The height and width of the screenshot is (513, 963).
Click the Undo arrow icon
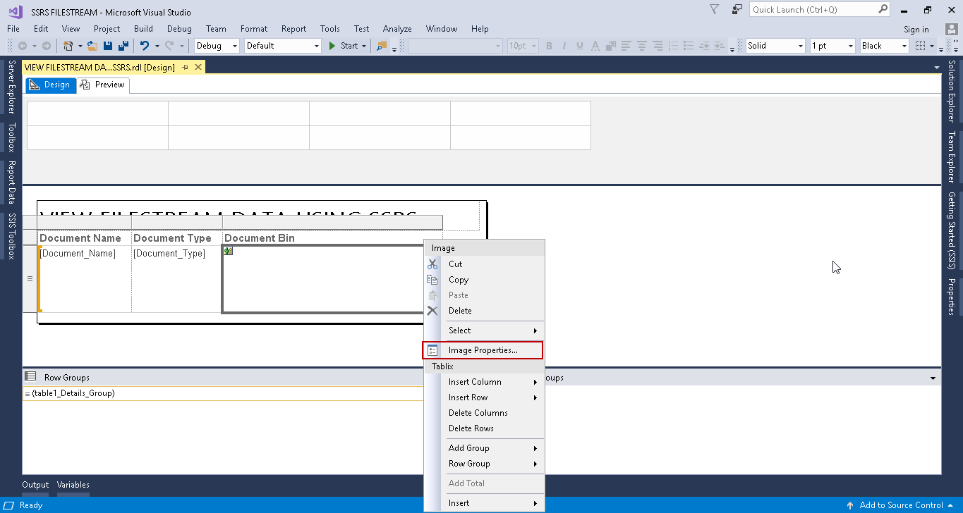click(144, 46)
